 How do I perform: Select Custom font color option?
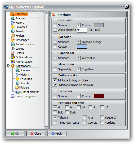click(79, 96)
